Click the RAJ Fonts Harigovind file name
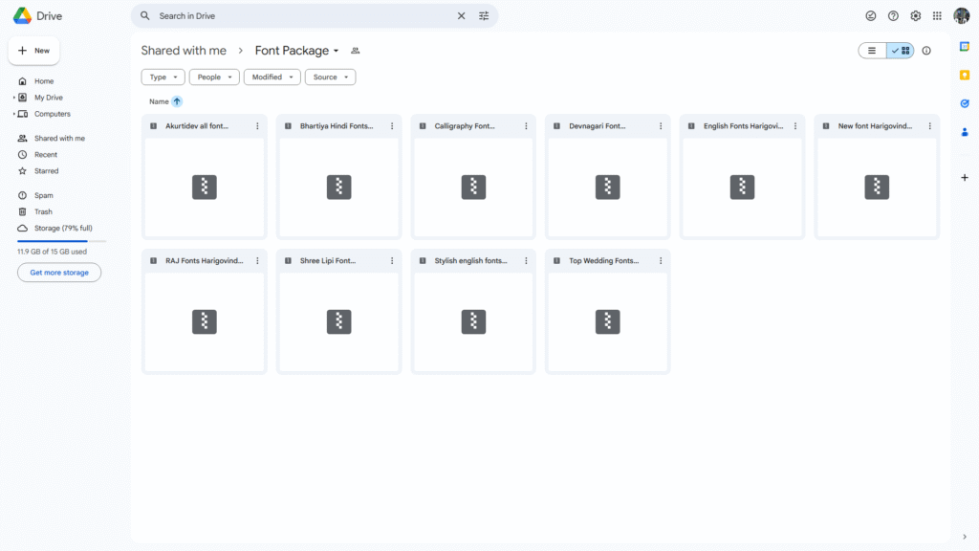Viewport: 979px width, 551px height. (x=205, y=261)
